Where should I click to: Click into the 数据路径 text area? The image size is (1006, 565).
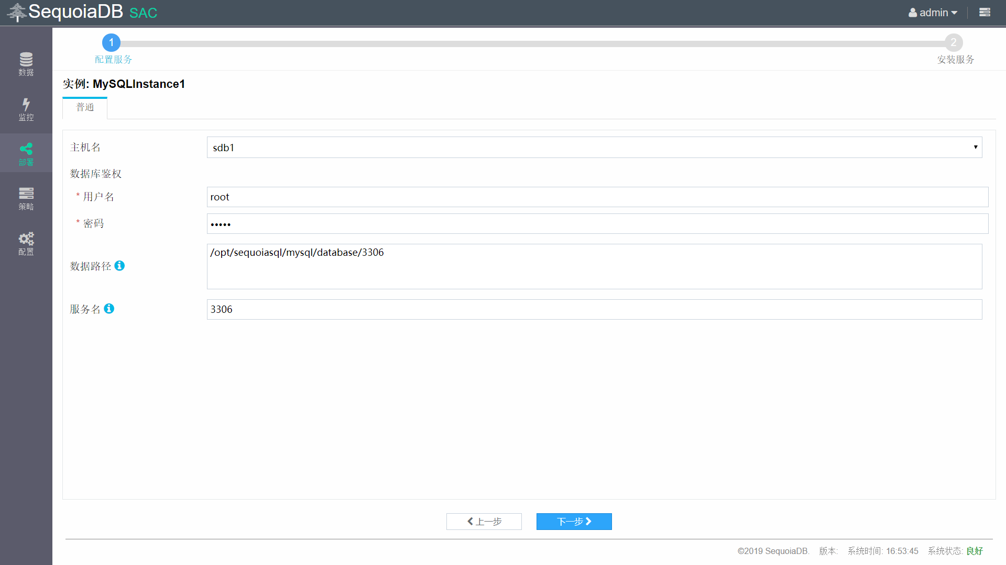click(x=594, y=266)
